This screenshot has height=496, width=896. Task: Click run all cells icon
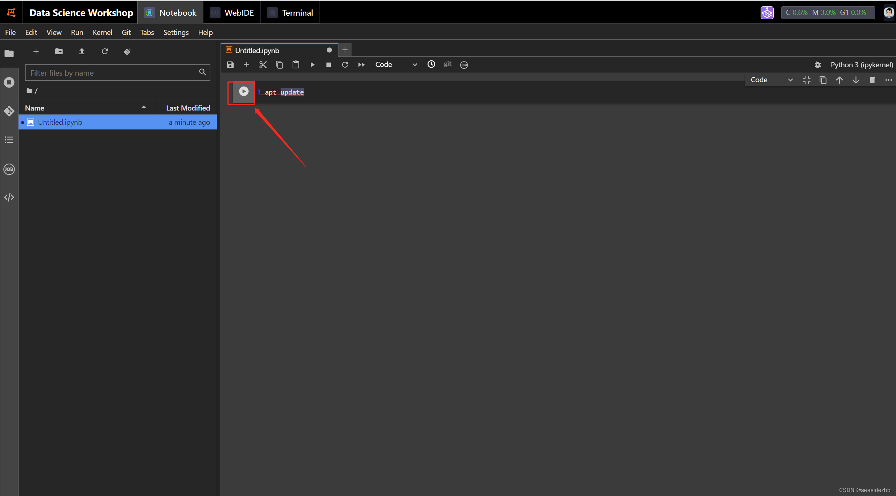point(361,64)
